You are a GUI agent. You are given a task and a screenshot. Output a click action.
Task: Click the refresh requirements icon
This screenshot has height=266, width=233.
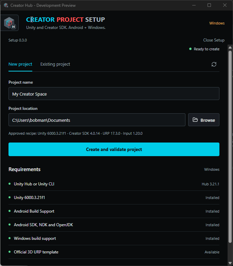[x=214, y=64]
